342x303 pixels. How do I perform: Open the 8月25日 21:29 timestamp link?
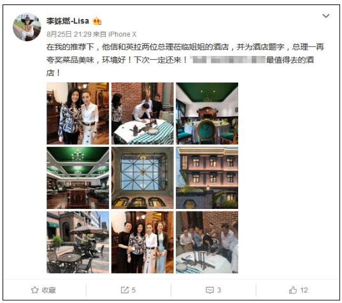(x=69, y=34)
